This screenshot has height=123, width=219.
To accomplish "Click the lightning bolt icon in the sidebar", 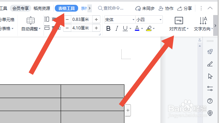I will [x=210, y=113].
